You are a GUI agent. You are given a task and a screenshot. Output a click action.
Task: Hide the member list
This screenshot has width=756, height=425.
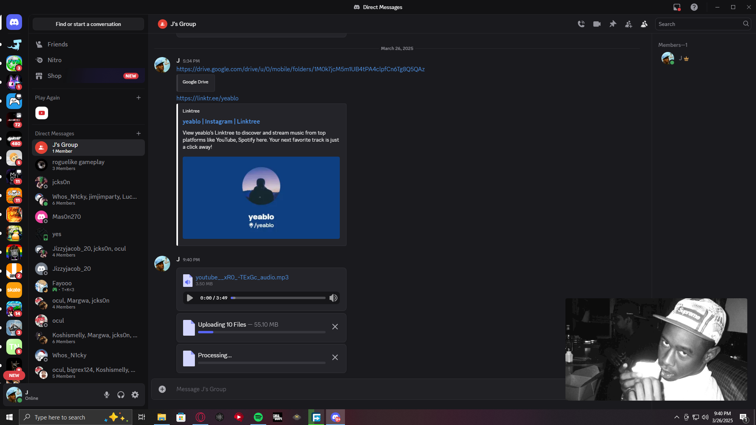pyautogui.click(x=644, y=24)
